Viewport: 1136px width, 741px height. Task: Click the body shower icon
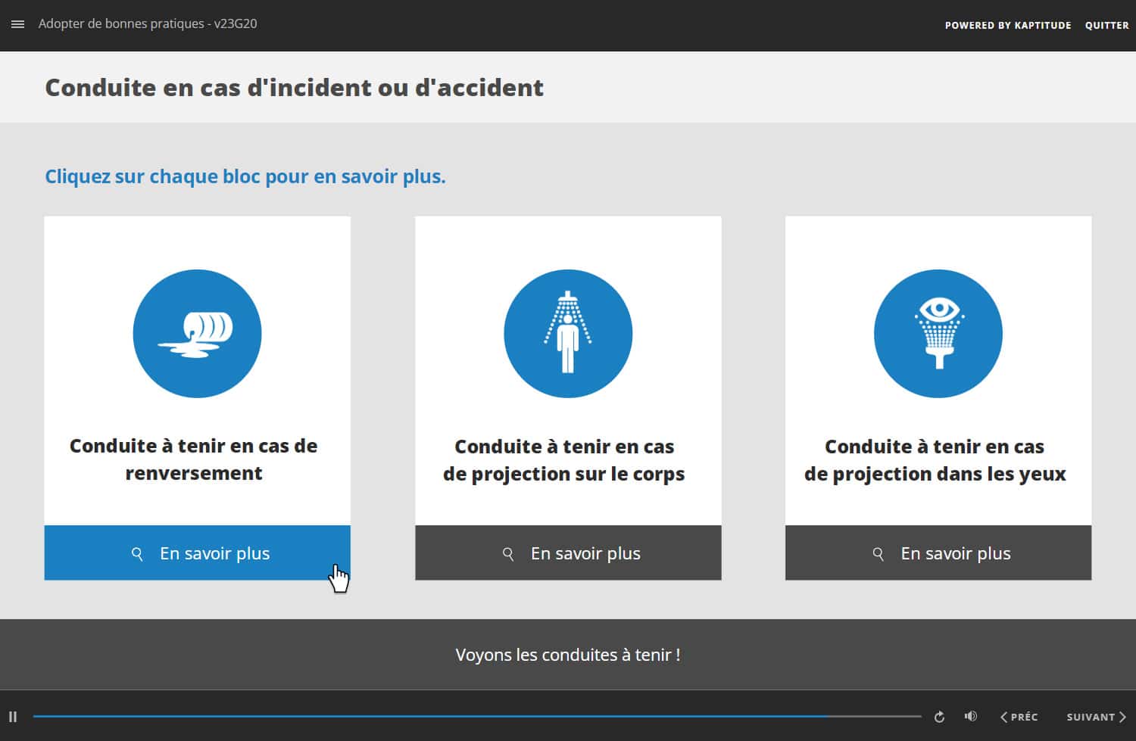[568, 334]
